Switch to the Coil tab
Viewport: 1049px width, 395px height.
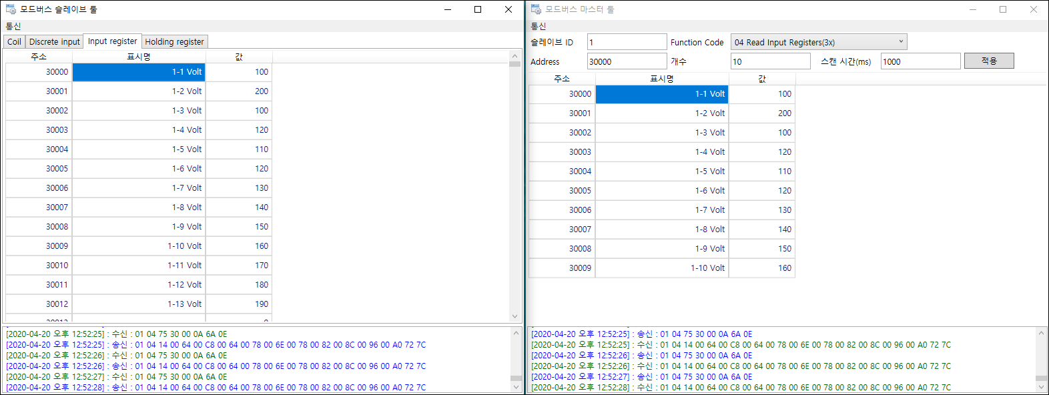tap(14, 41)
